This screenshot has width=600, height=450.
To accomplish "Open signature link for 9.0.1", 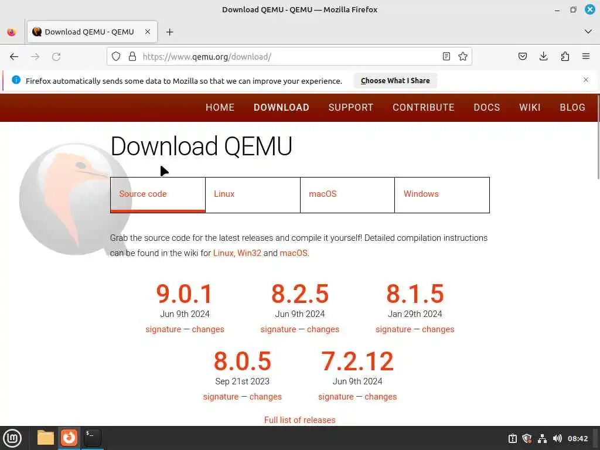I will point(163,329).
